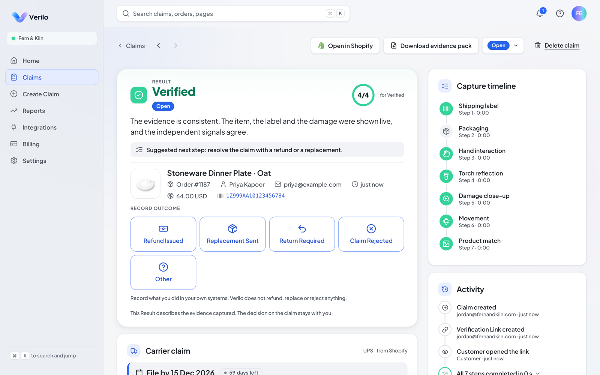Open Billing in the sidebar

52,144
